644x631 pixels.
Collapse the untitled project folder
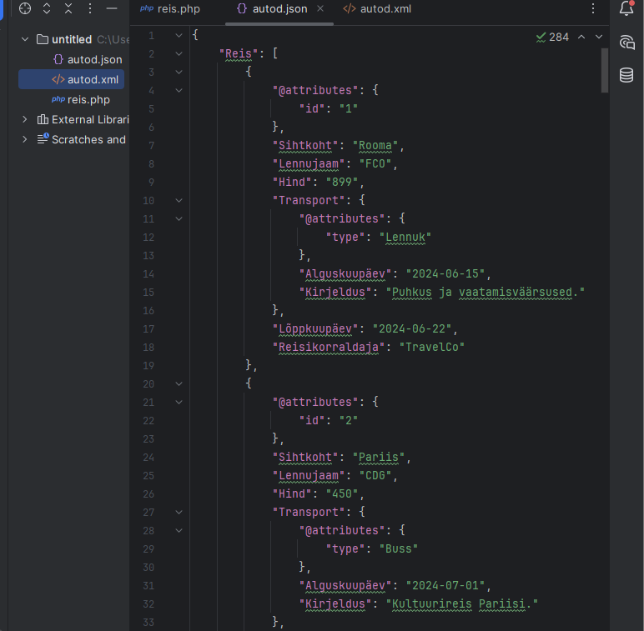coord(25,39)
